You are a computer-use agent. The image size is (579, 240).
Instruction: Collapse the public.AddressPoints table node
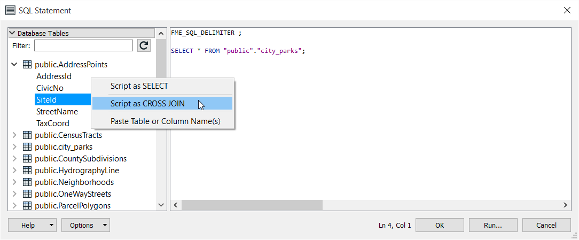14,65
